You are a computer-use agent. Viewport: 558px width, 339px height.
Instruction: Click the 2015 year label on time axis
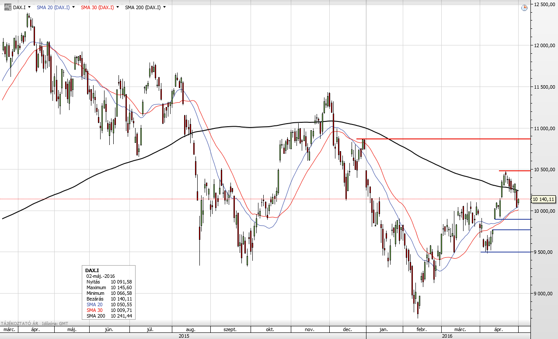pos(184,336)
